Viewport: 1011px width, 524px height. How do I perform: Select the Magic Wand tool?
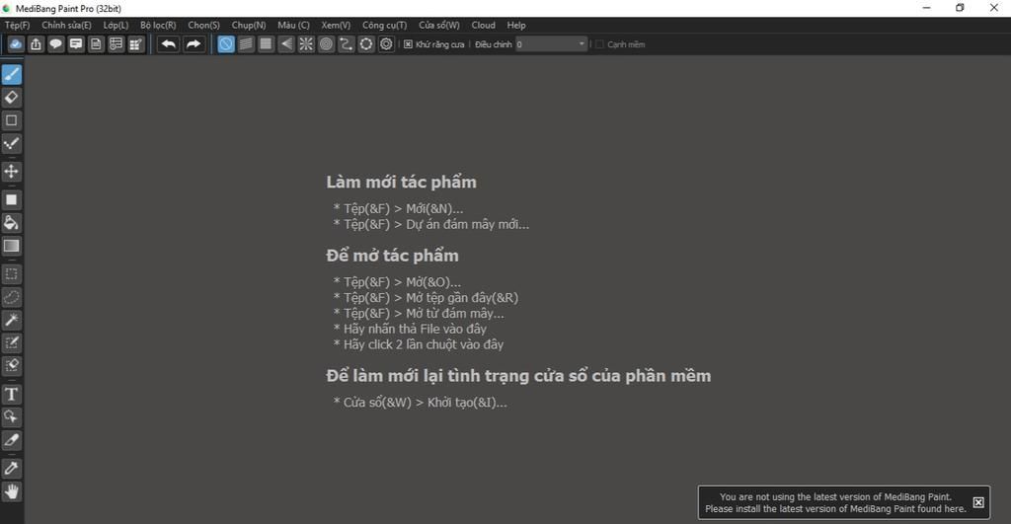point(12,320)
